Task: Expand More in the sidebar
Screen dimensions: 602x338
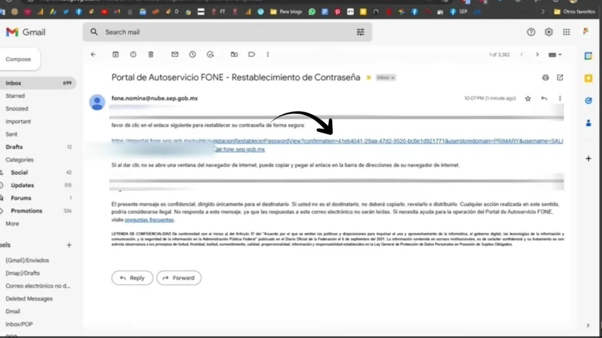Action: coord(12,224)
